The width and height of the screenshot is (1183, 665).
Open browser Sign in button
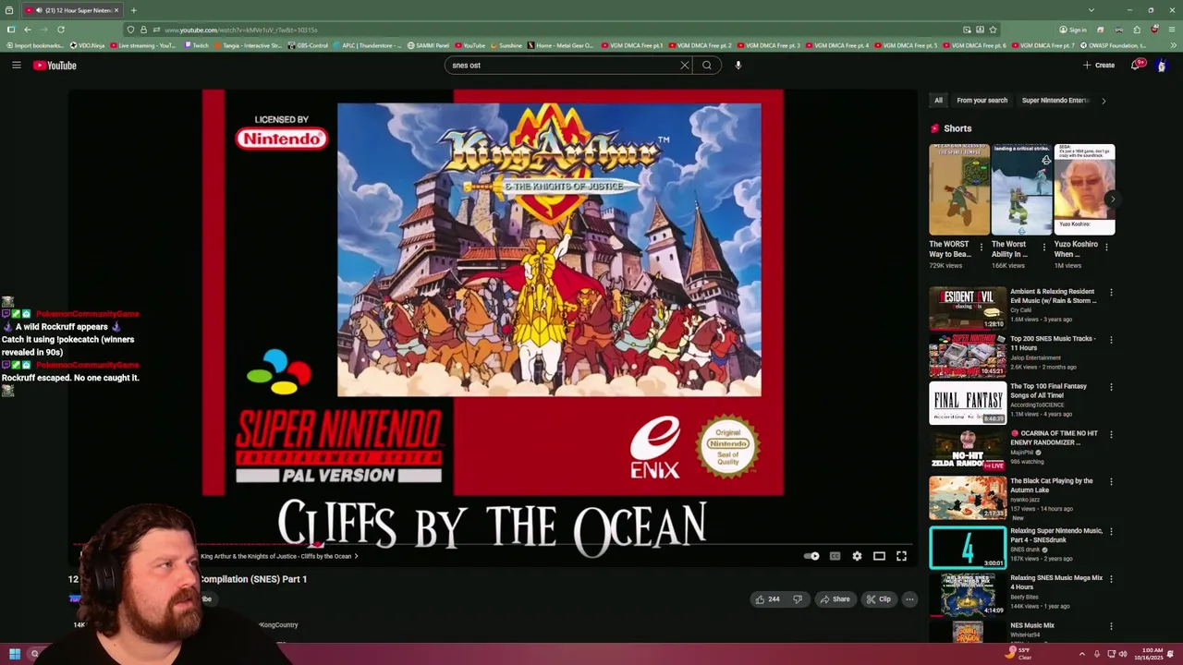(x=1073, y=30)
